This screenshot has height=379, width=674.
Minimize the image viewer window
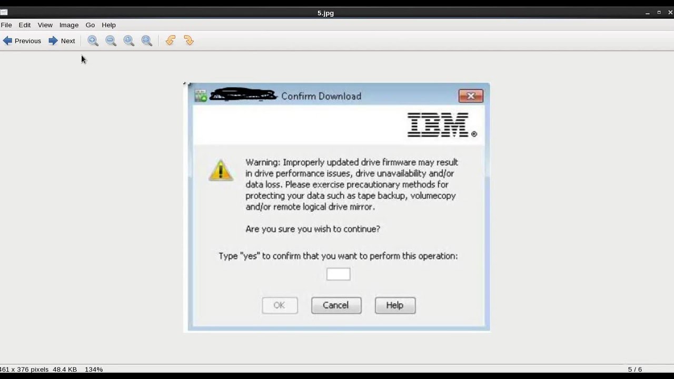pos(648,13)
